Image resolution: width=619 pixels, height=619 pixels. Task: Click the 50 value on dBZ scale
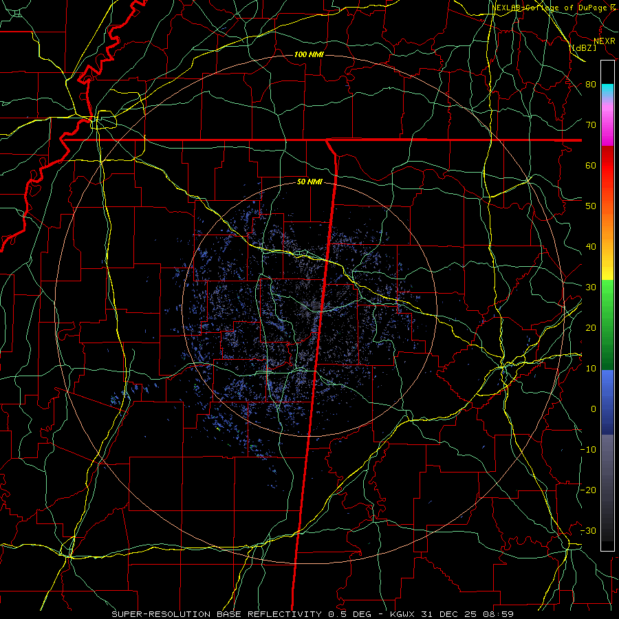[591, 206]
